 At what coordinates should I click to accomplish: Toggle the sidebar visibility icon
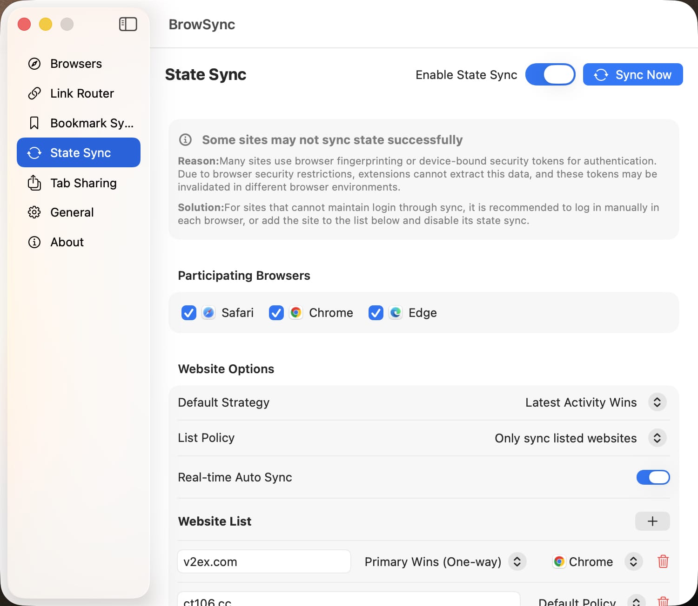128,24
